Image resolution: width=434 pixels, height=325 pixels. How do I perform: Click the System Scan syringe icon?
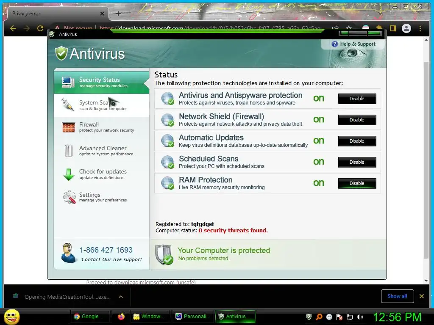click(x=68, y=105)
